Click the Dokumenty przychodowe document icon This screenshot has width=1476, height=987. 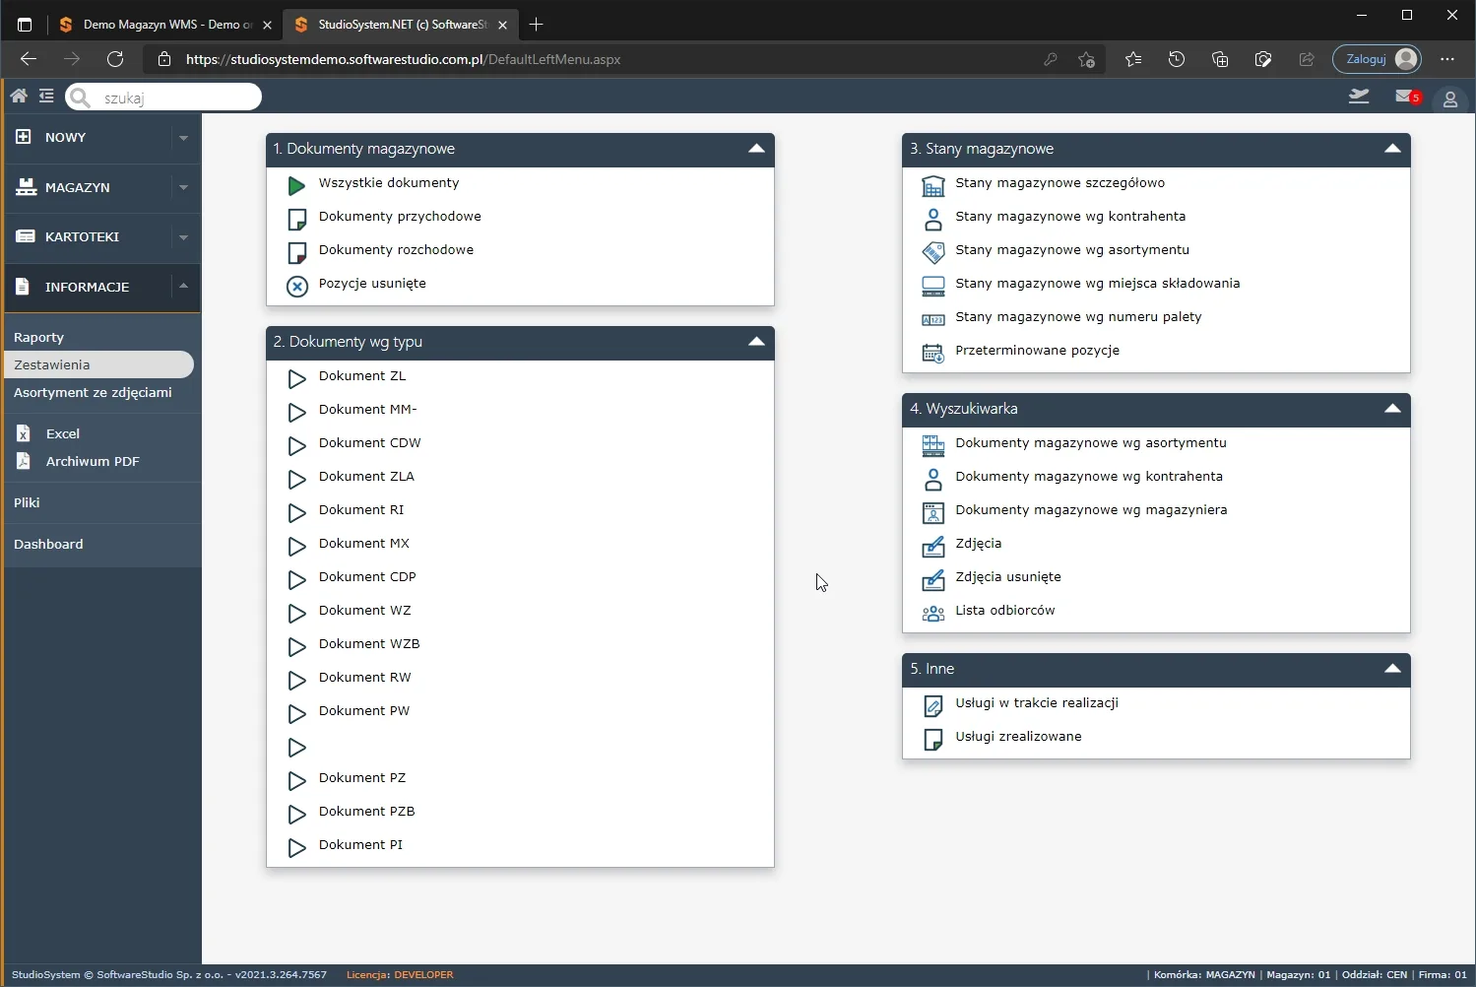(296, 219)
